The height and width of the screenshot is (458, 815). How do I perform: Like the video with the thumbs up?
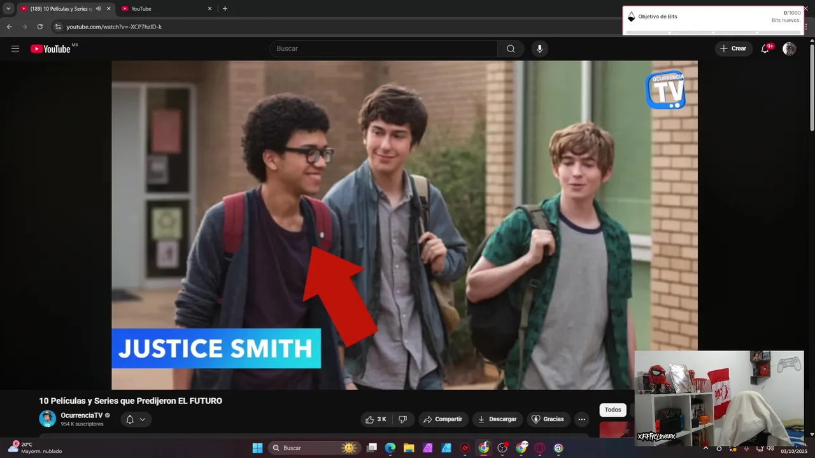point(376,419)
